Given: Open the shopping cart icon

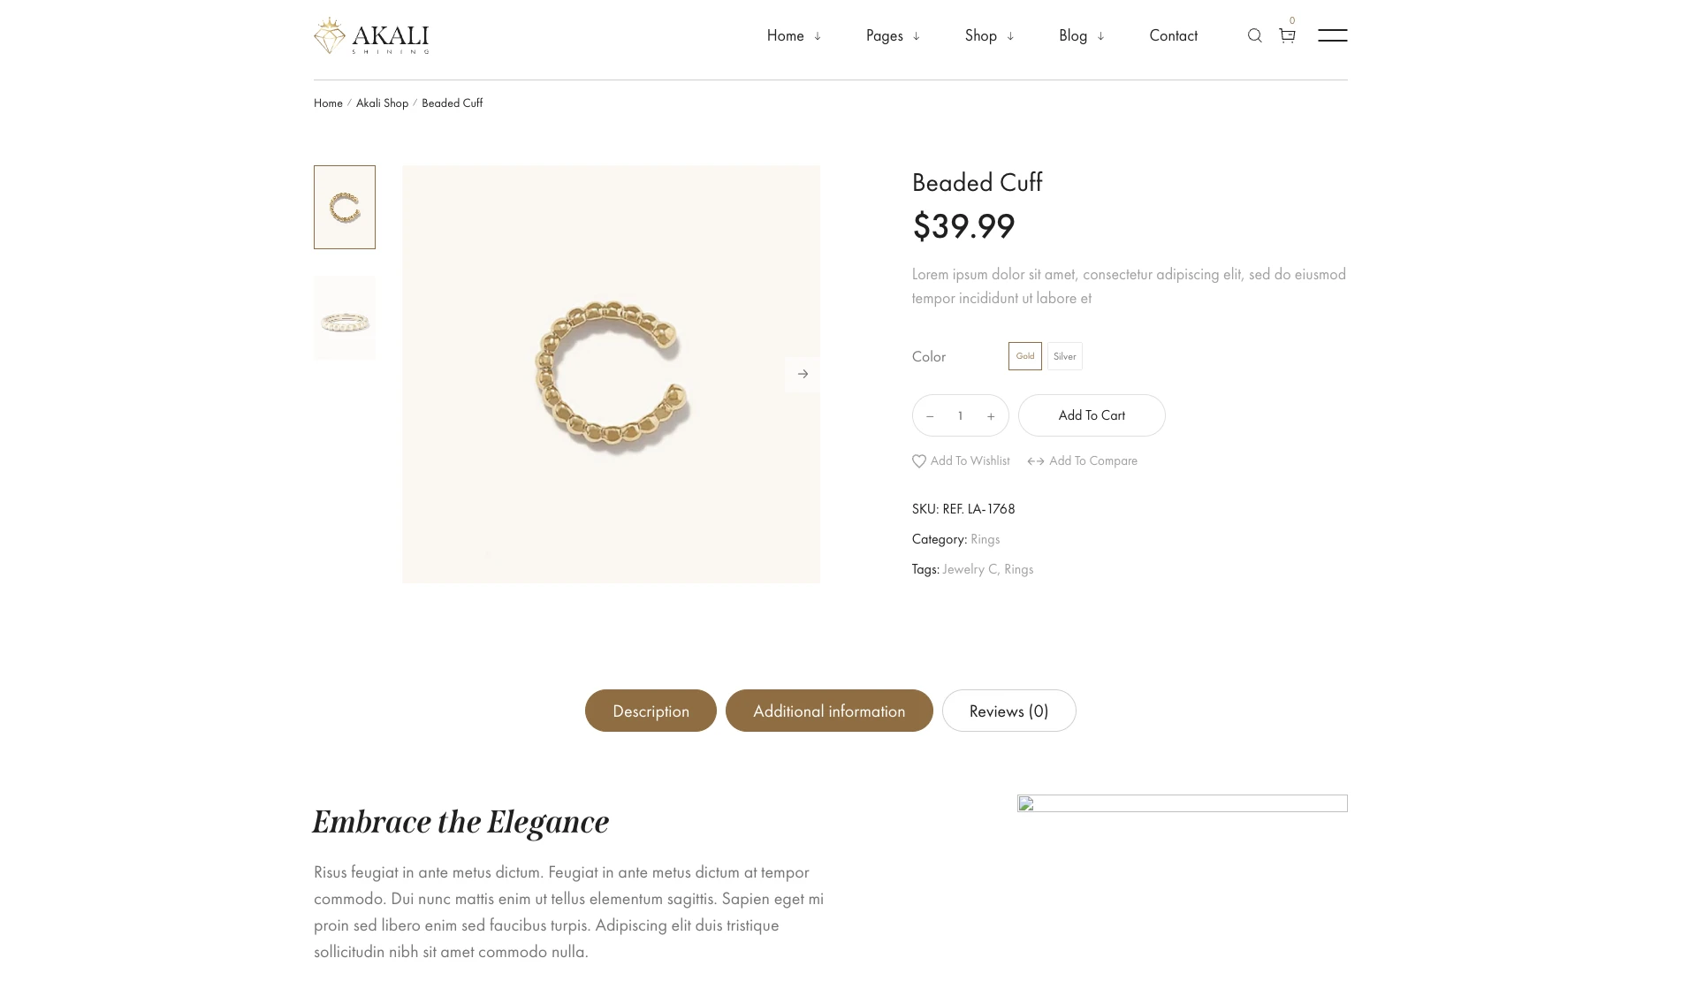Looking at the screenshot, I should tap(1287, 35).
